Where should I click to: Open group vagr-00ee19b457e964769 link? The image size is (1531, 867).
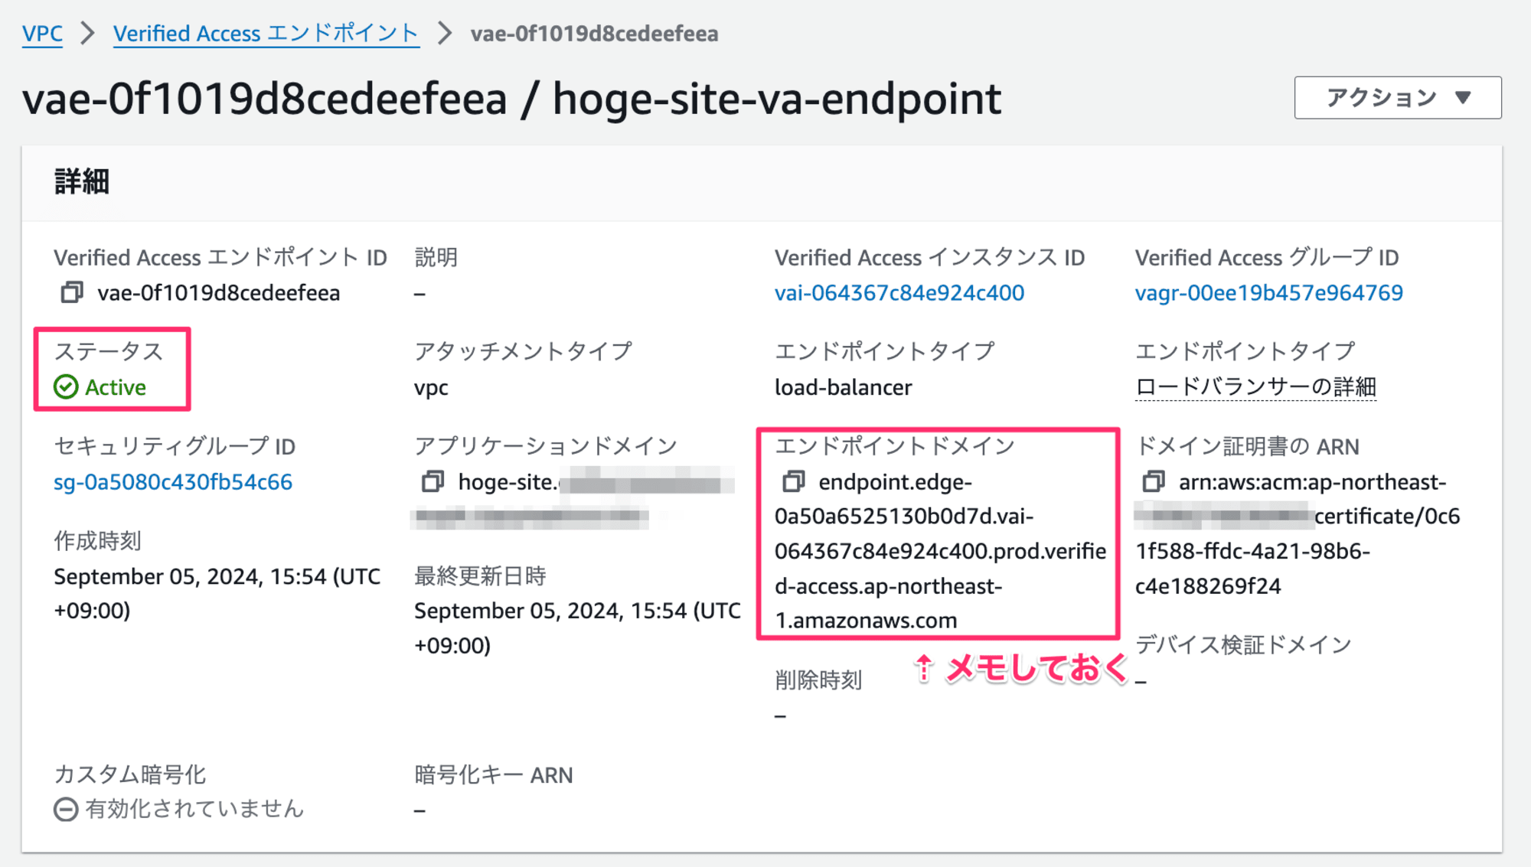[x=1268, y=292]
